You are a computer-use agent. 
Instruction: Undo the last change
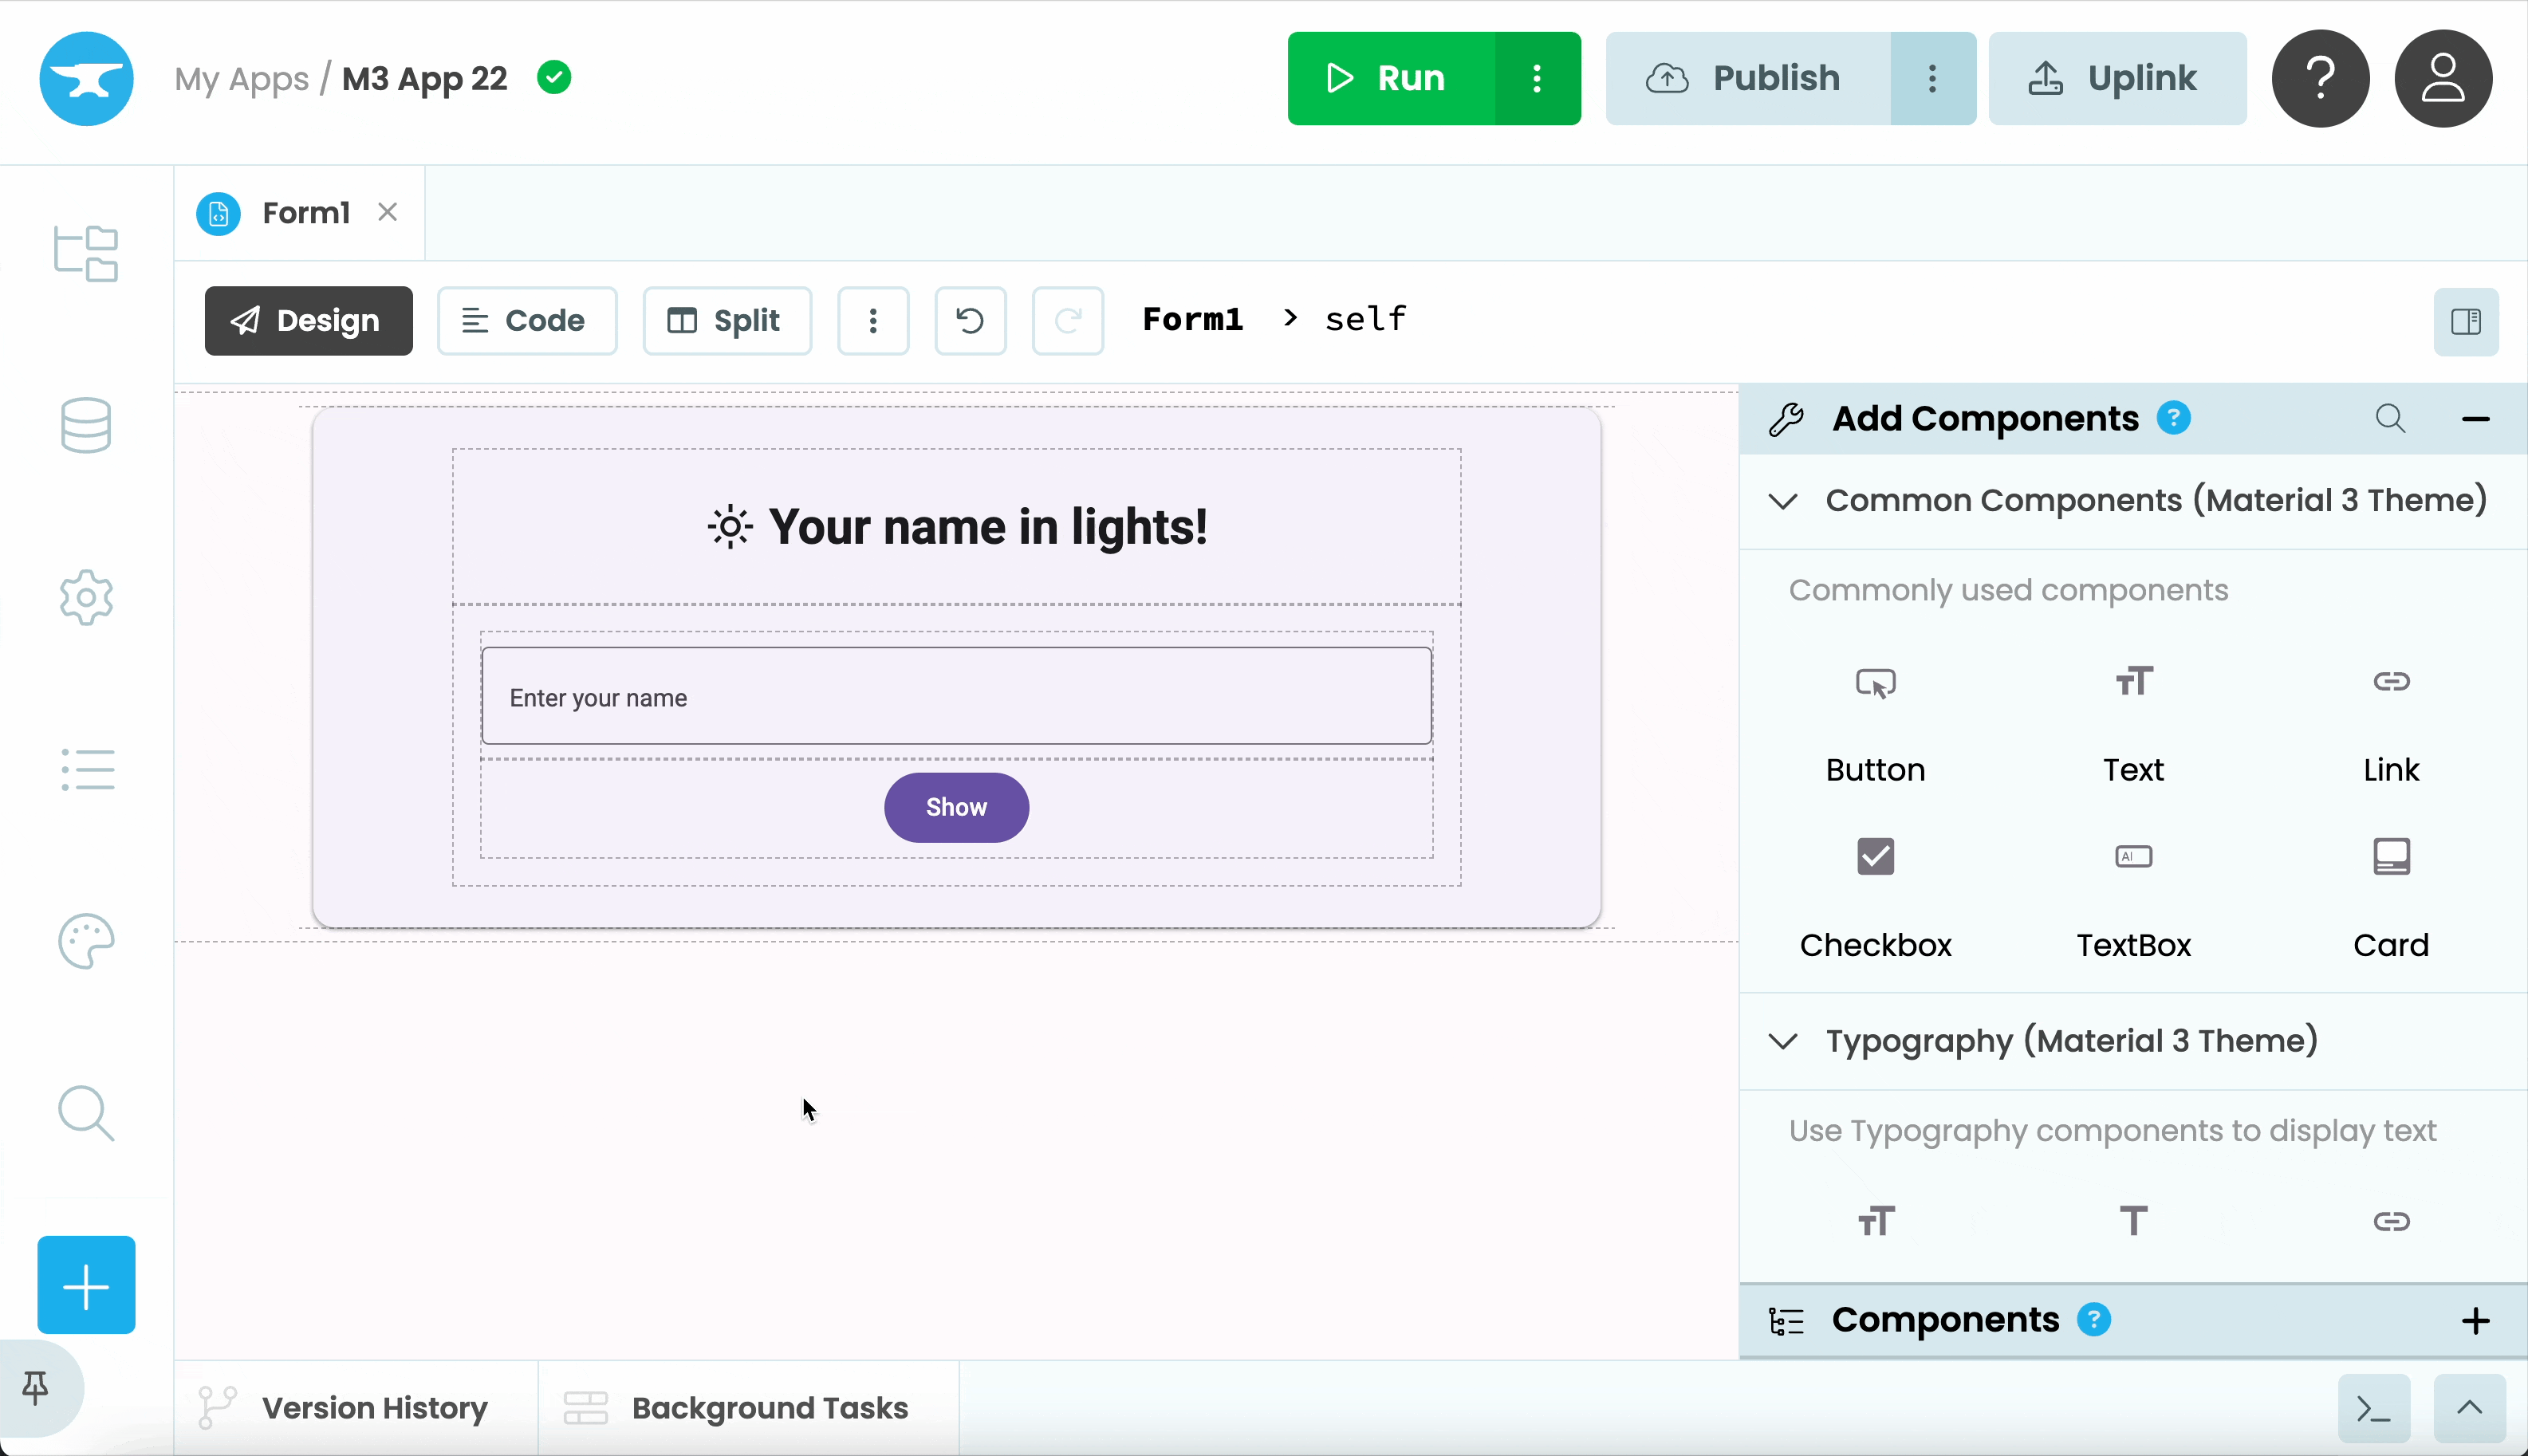coord(969,320)
